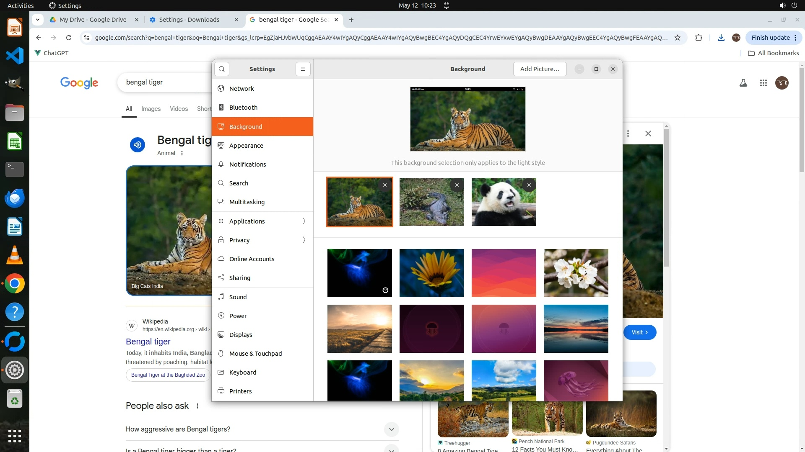This screenshot has height=452, width=805.
Task: Remove the panda wallpaper via its X
Action: 529,185
